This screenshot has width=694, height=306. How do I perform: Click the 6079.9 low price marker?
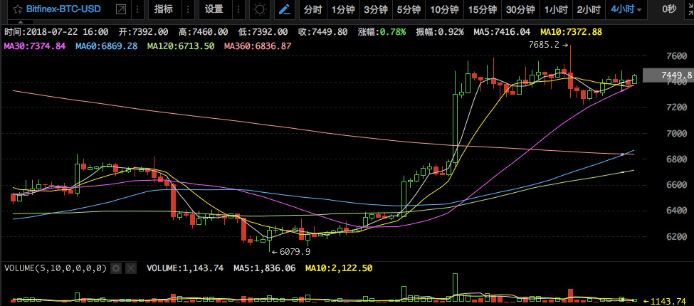[291, 252]
